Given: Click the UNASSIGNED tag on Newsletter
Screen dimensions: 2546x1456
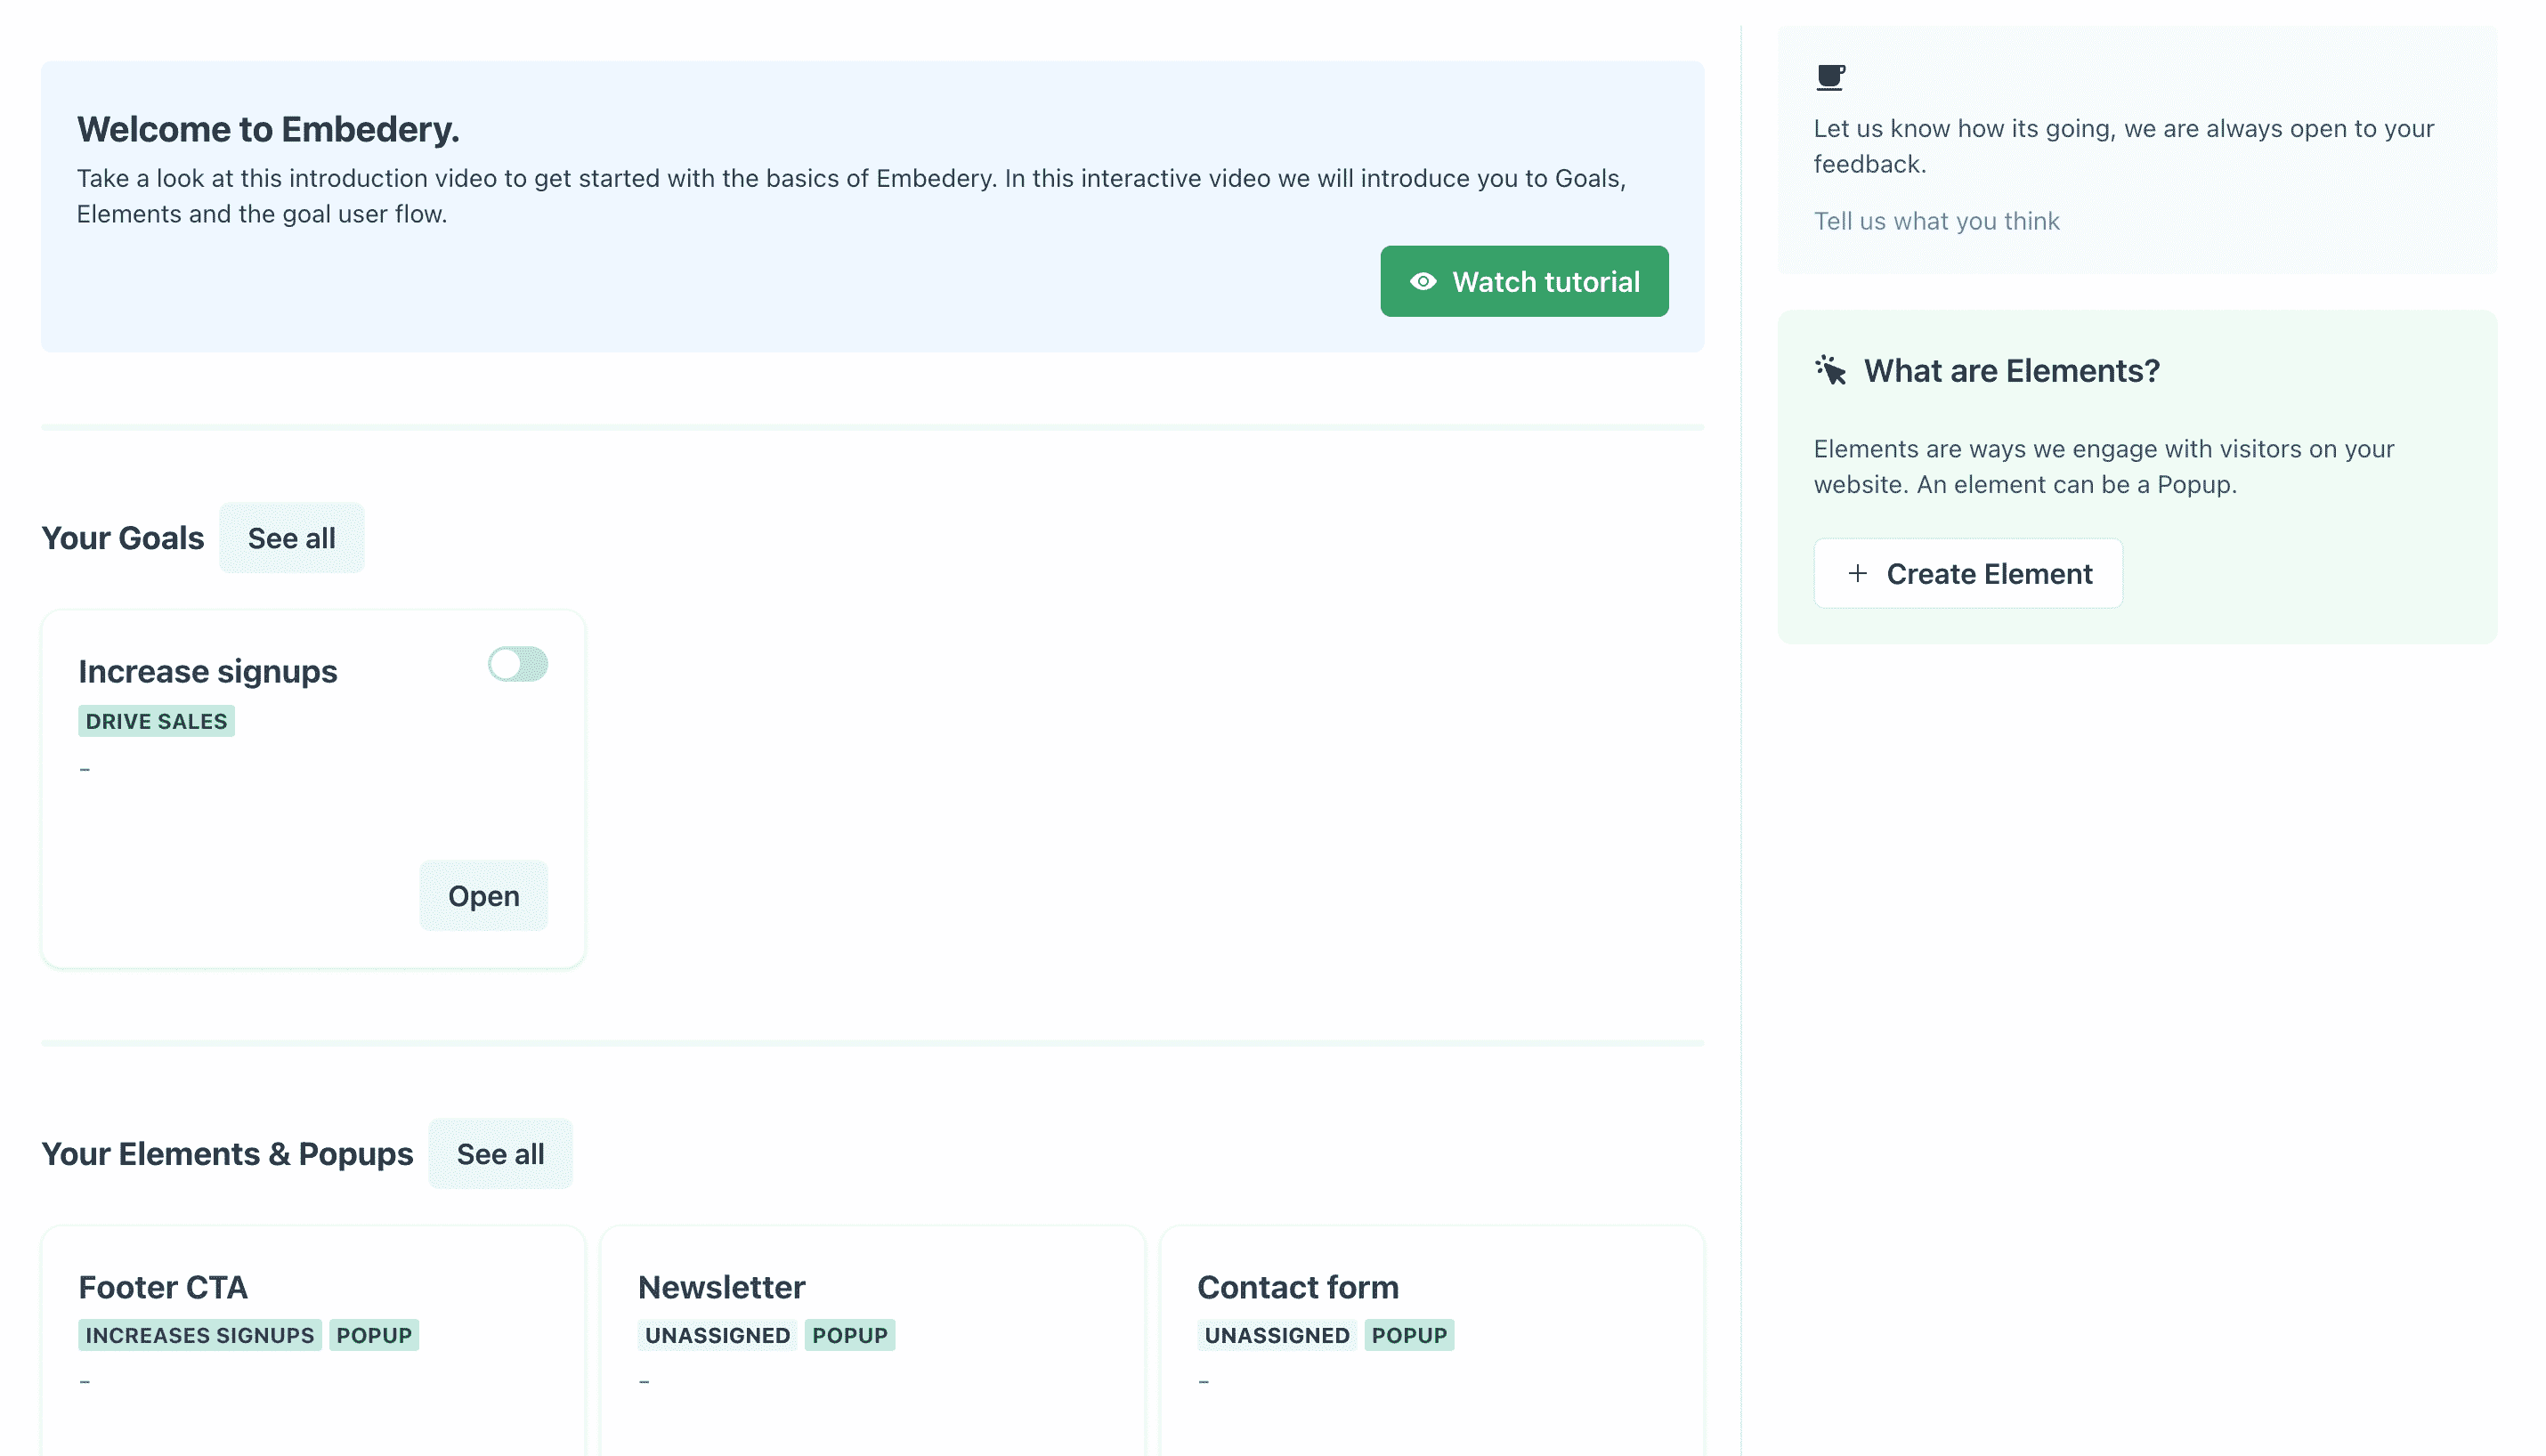Looking at the screenshot, I should tap(717, 1335).
